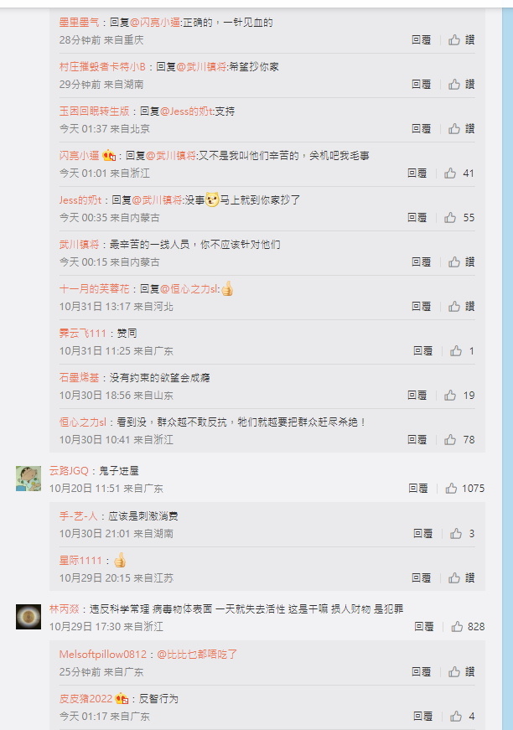Like 皮皮猪2022's reply 反智行为

tap(462, 716)
